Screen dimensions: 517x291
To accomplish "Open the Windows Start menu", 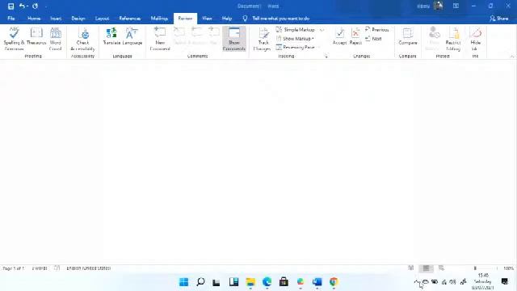I will [183, 282].
